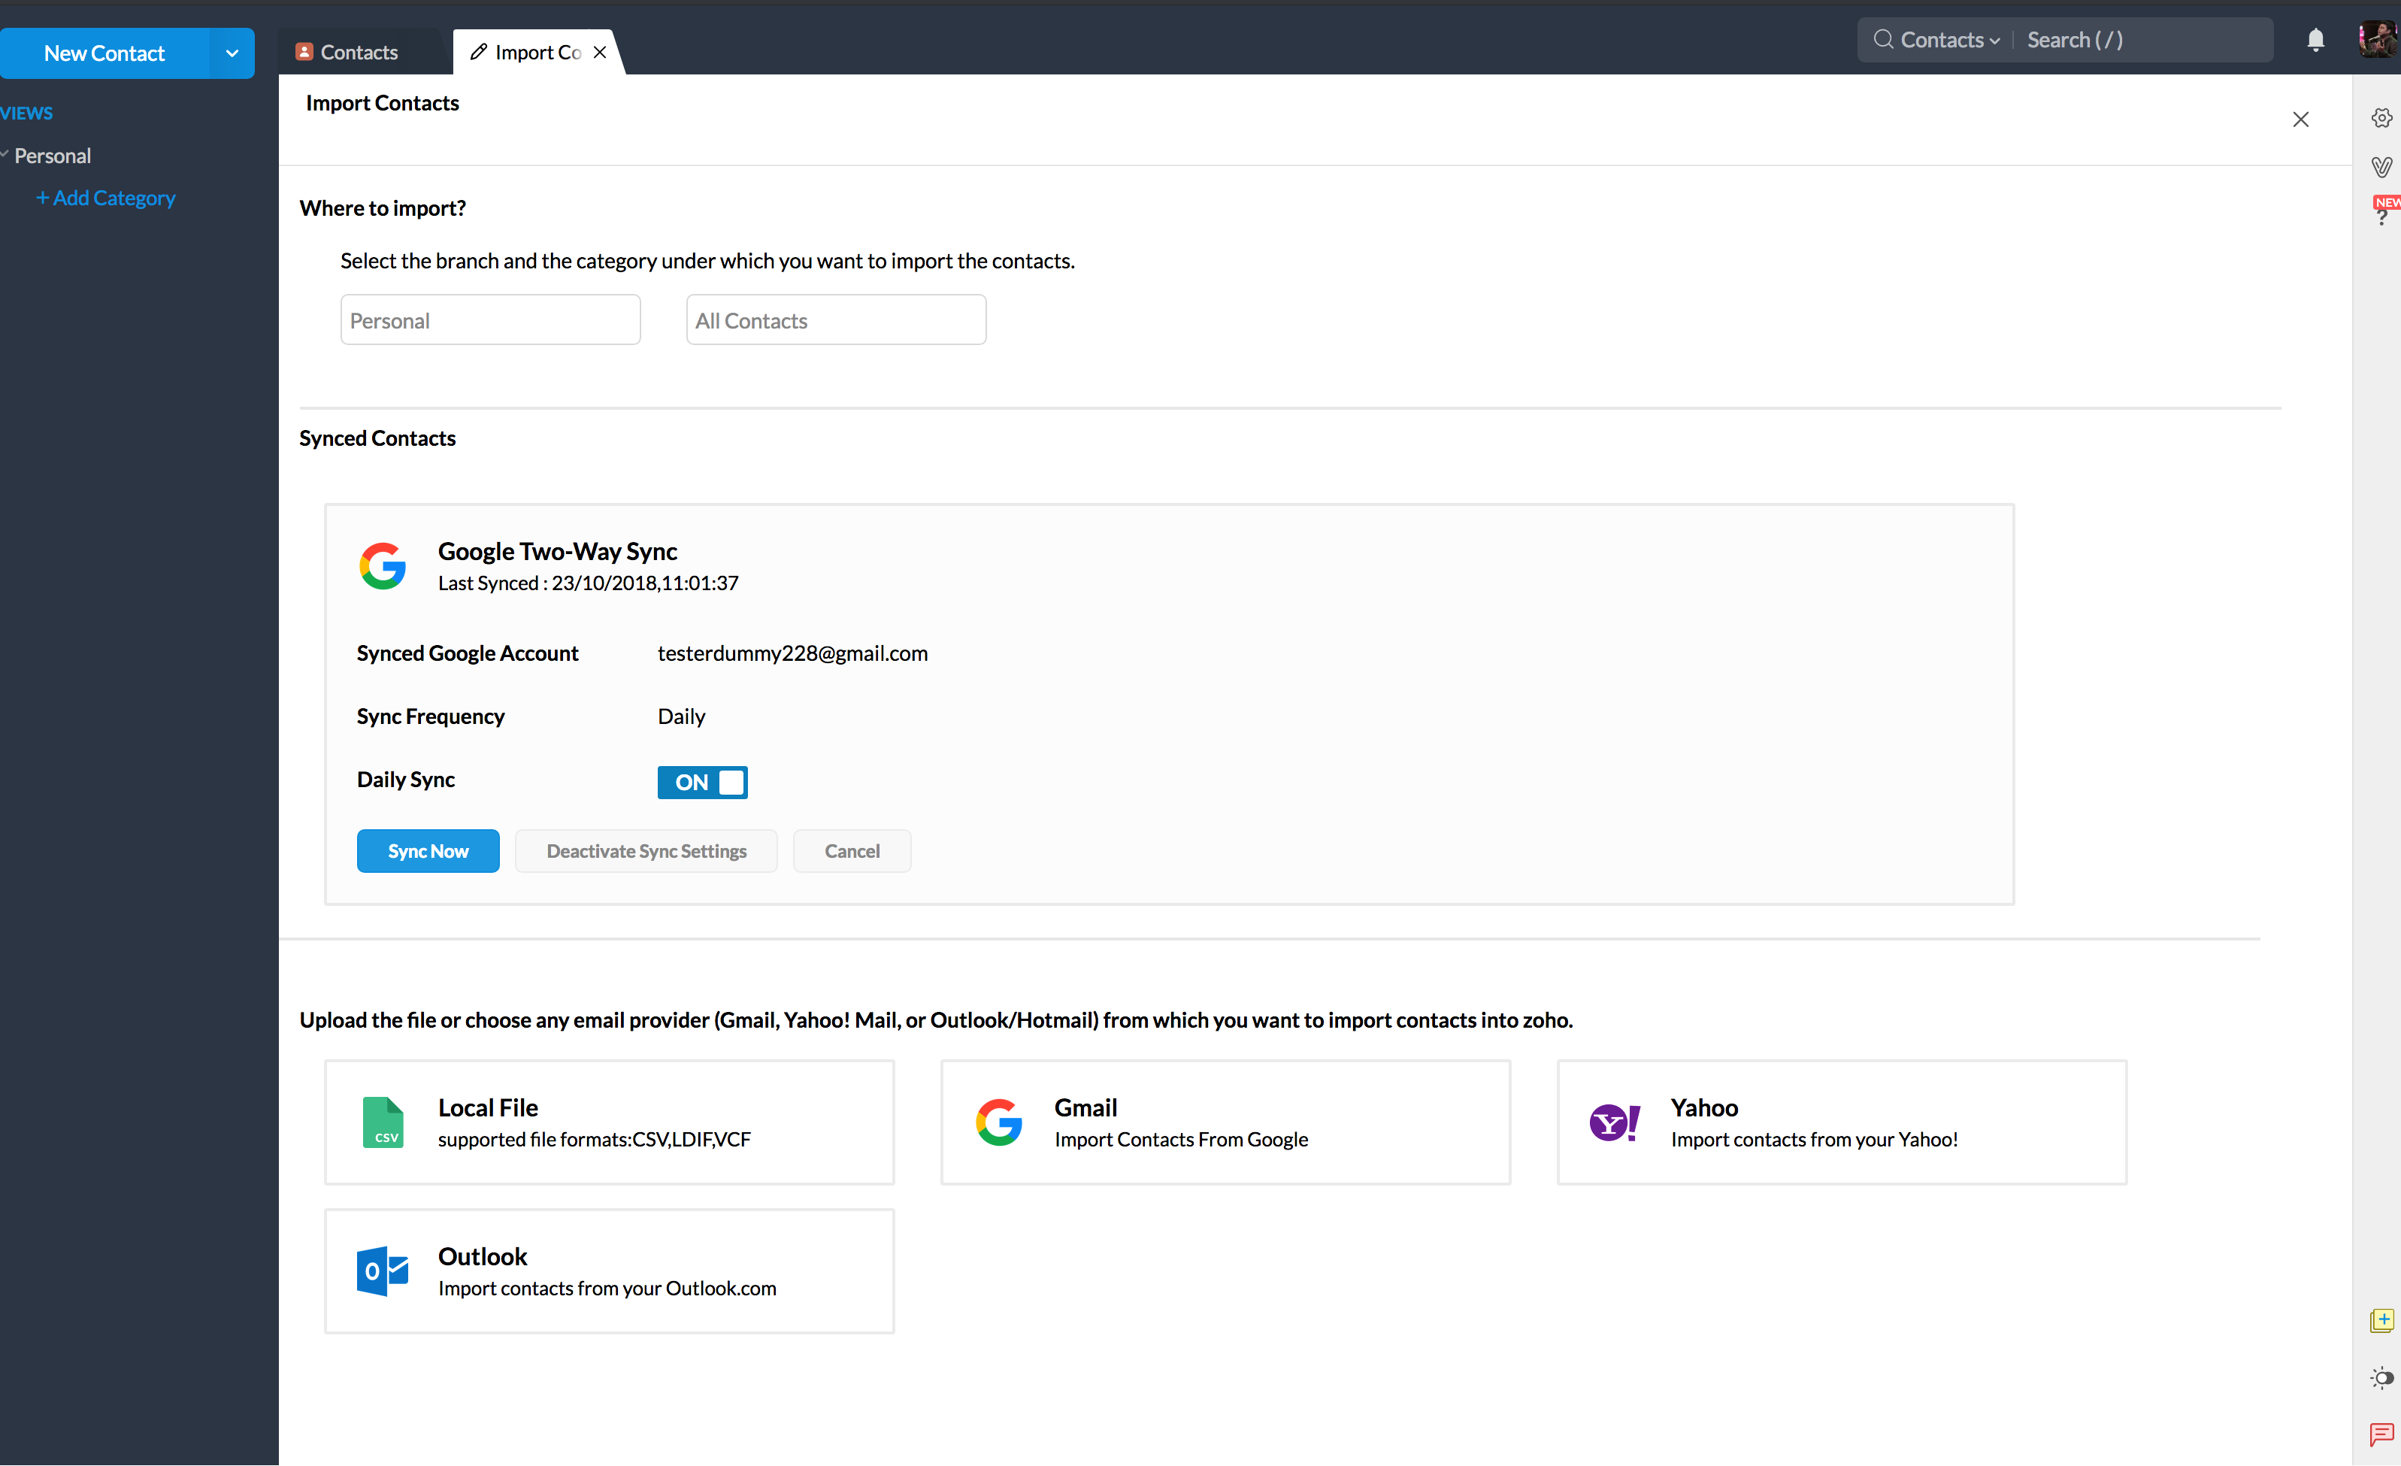Image resolution: width=2401 pixels, height=1466 pixels.
Task: Click the Last Synced timestamp text
Action: pos(588,583)
